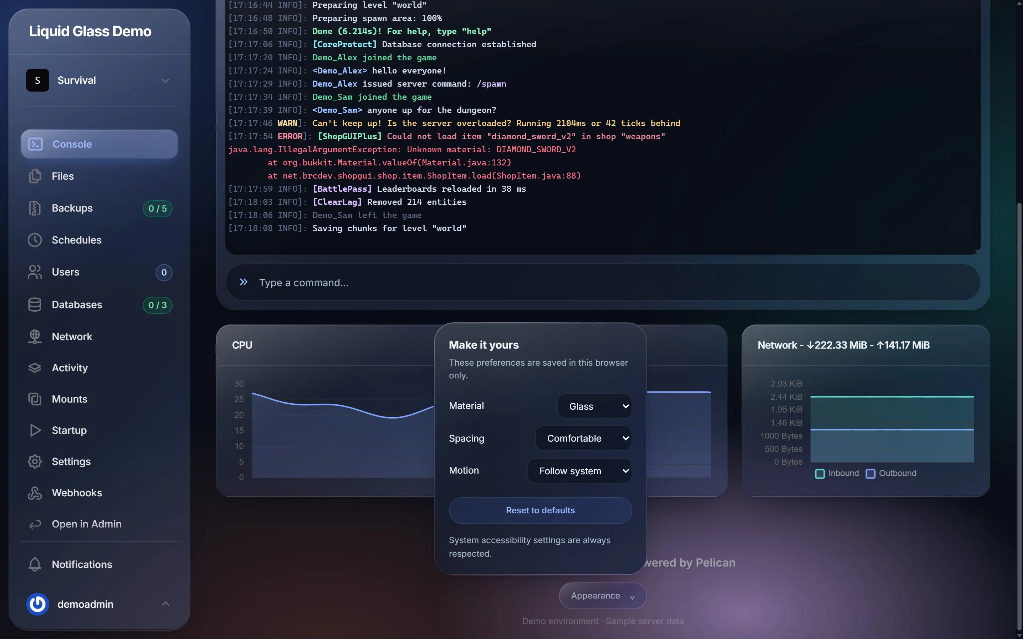Click the Users people icon
This screenshot has height=639, width=1023.
coord(35,272)
